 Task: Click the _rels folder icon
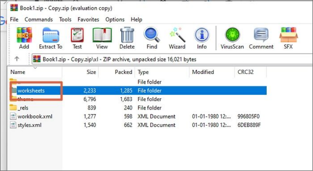[x=13, y=108]
